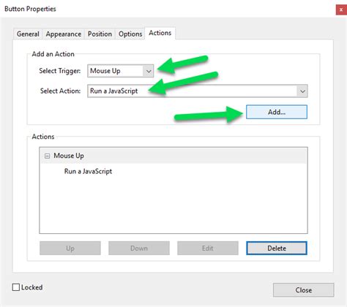Screen dimensions: 347x307
Task: Collapse the Mouse Up tree node
Action: point(47,156)
